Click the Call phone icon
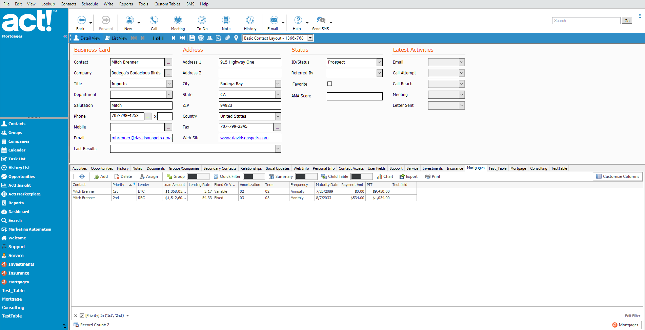 (x=154, y=20)
